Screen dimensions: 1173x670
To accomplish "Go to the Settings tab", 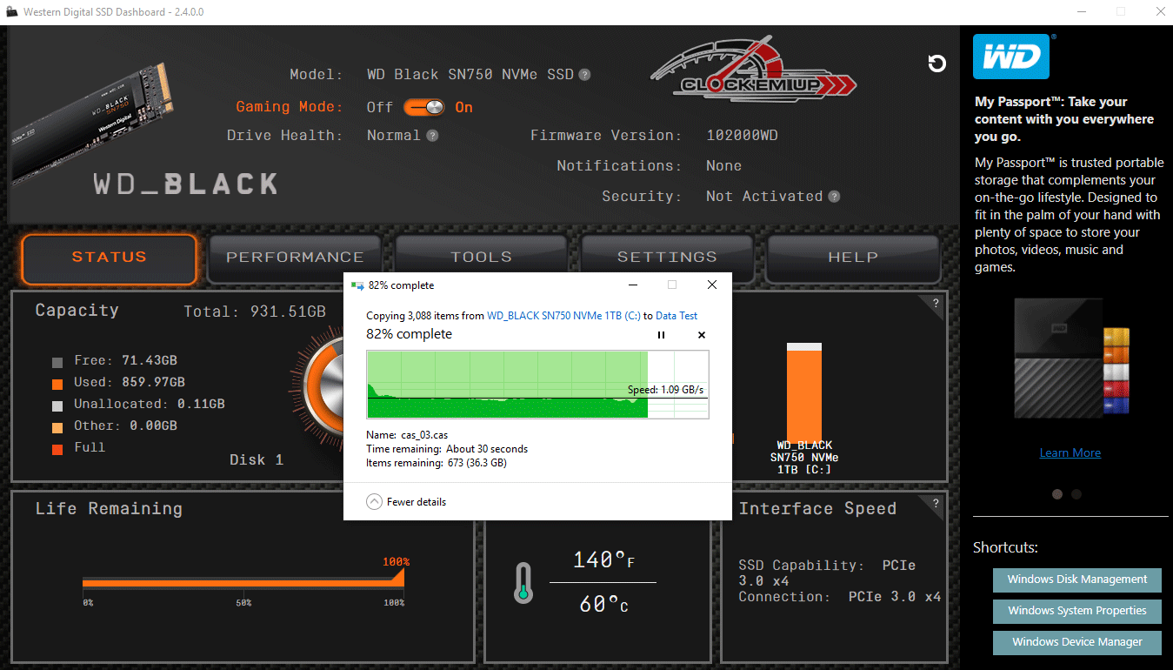I will tap(667, 258).
